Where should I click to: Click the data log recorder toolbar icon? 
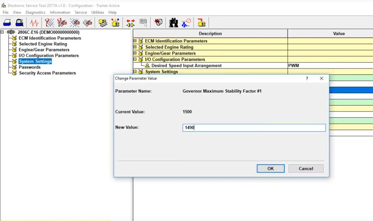[159, 23]
